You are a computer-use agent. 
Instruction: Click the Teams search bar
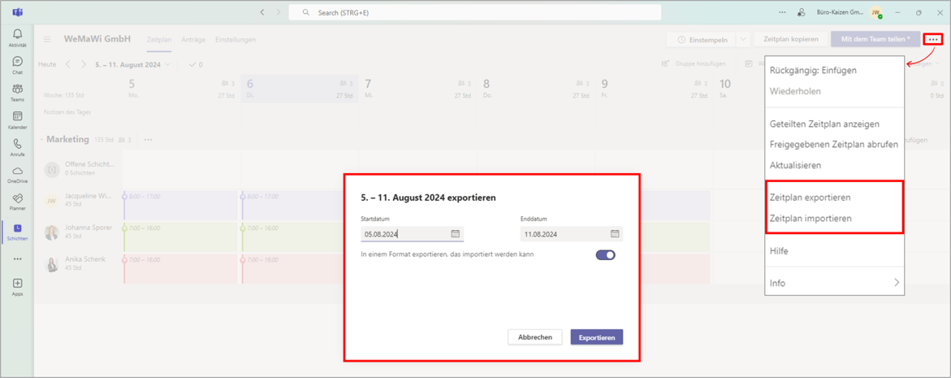[474, 13]
